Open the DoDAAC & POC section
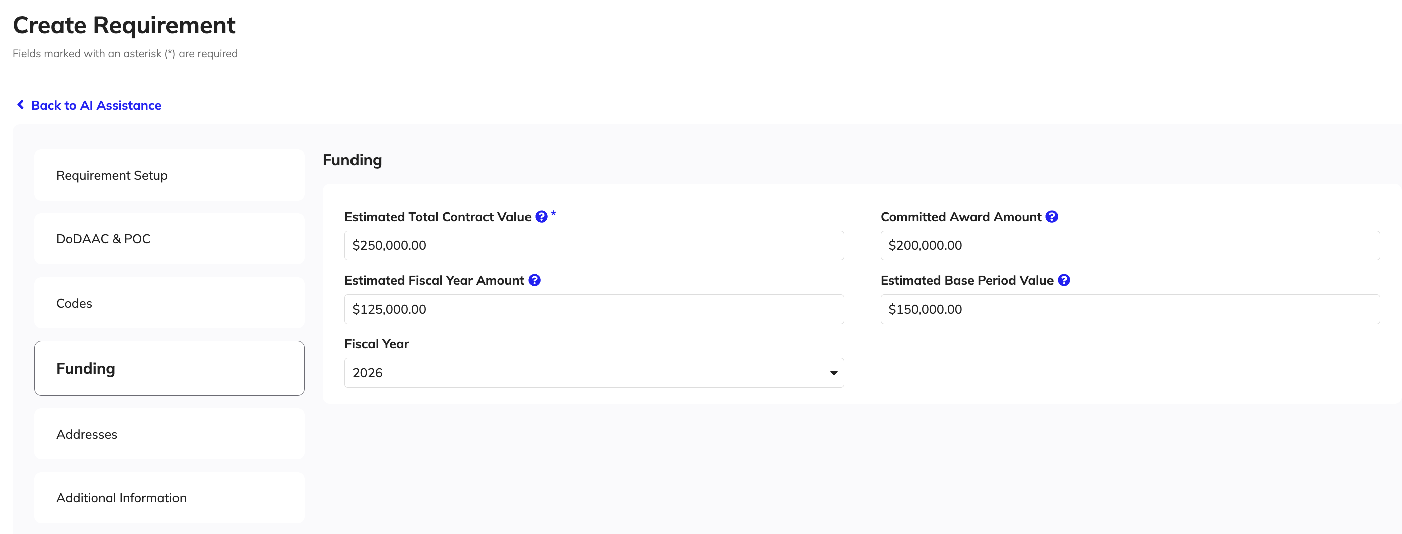The image size is (1402, 534). [x=169, y=239]
